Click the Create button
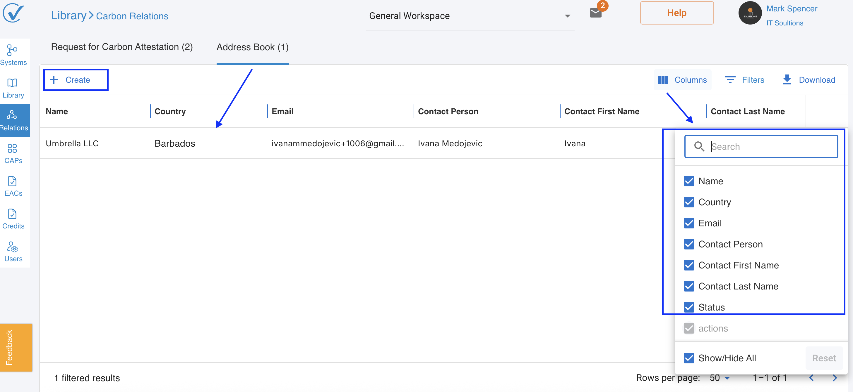Screen dimensions: 853x392 (76, 80)
